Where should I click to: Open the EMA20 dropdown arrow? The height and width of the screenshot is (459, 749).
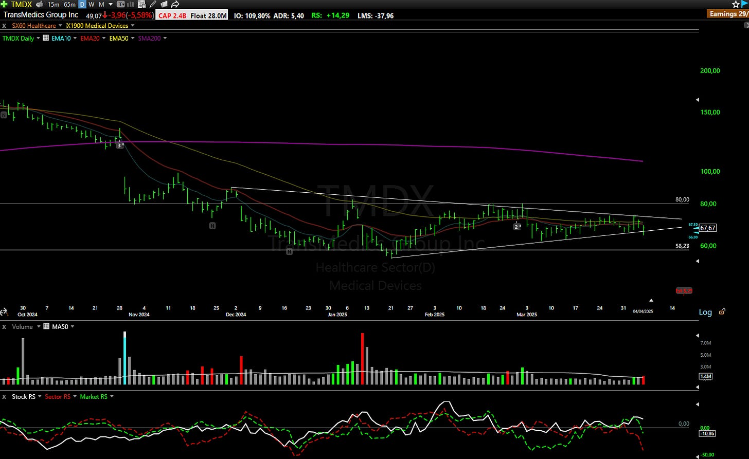tap(104, 39)
